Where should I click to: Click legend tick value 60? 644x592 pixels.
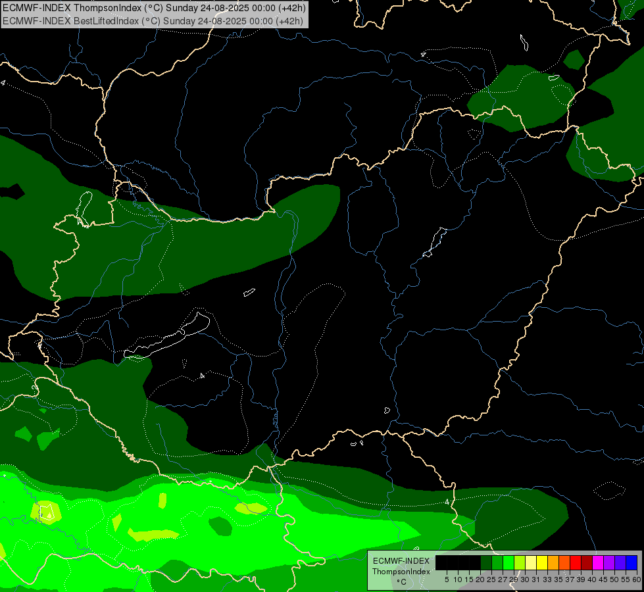click(637, 580)
